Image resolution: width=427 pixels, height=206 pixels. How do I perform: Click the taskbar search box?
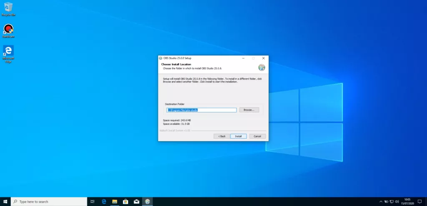49,201
